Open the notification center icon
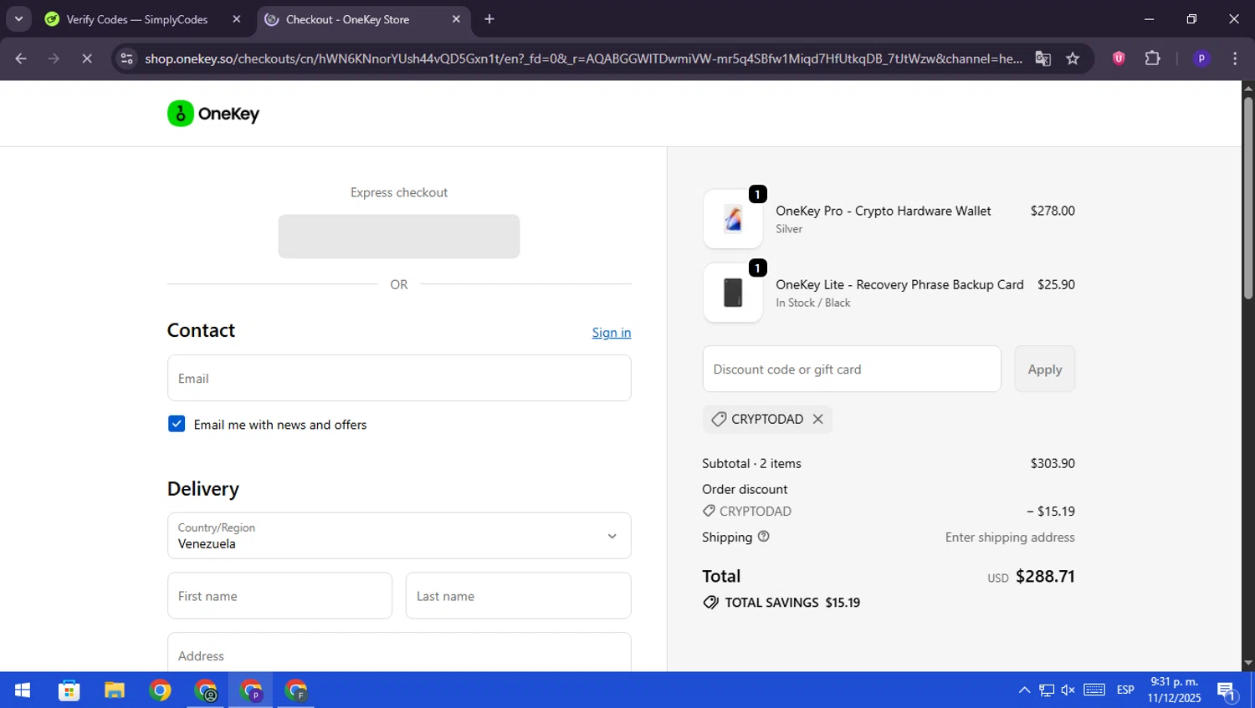Viewport: 1255px width, 708px height. point(1227,691)
